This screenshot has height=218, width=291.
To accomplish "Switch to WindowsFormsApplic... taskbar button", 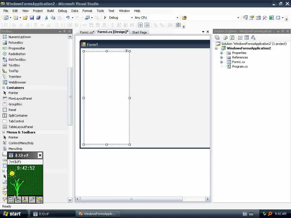I will click(98, 214).
